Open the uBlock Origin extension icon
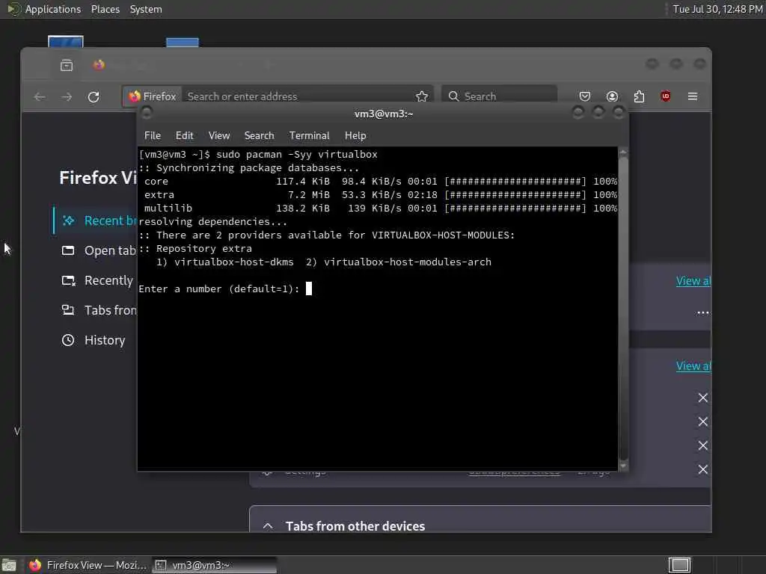Viewport: 766px width, 574px height. (x=665, y=96)
